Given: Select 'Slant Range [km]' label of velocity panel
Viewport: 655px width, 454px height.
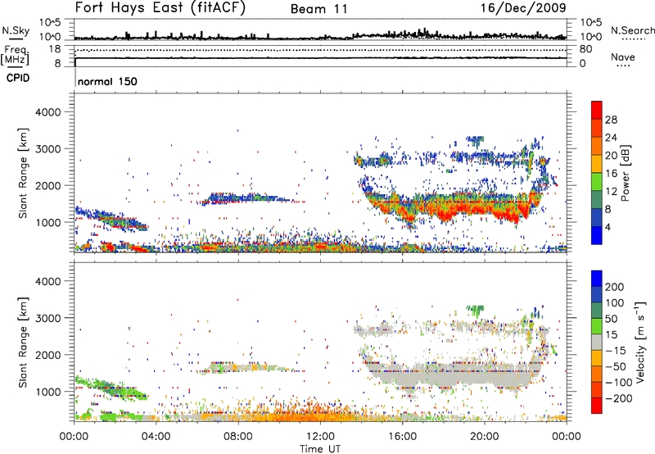Looking at the screenshot, I should pyautogui.click(x=24, y=343).
